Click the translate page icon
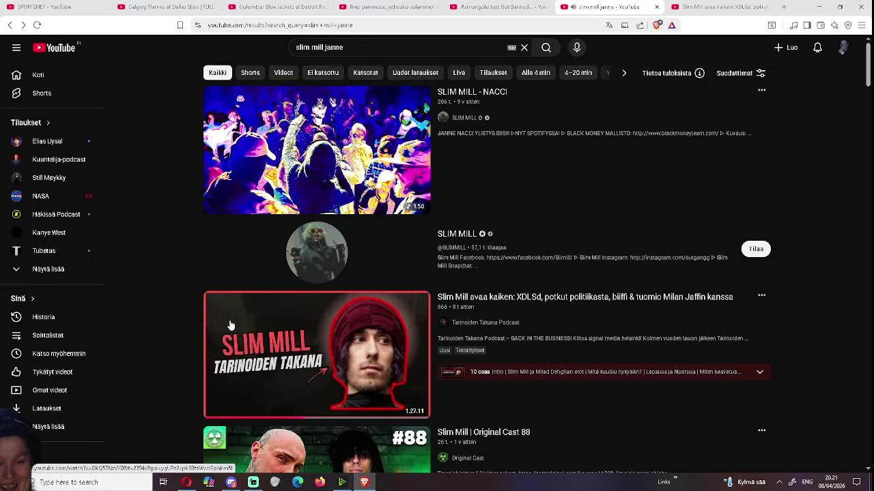Viewport: 874px width, 491px height. point(609,25)
